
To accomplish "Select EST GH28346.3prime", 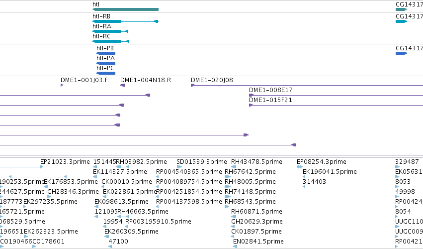I will (x=73, y=192).
